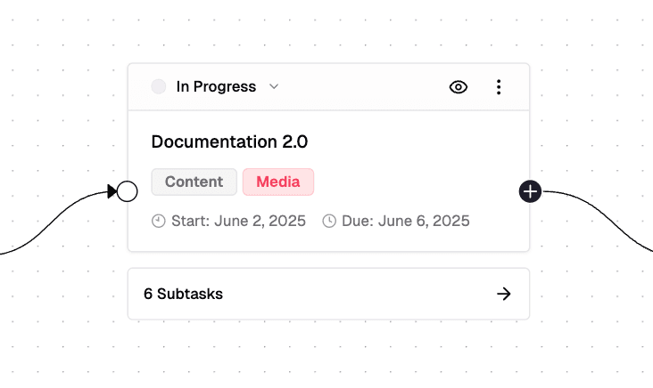653x388 pixels.
Task: Click the clock icon beside Start date
Action: point(159,221)
